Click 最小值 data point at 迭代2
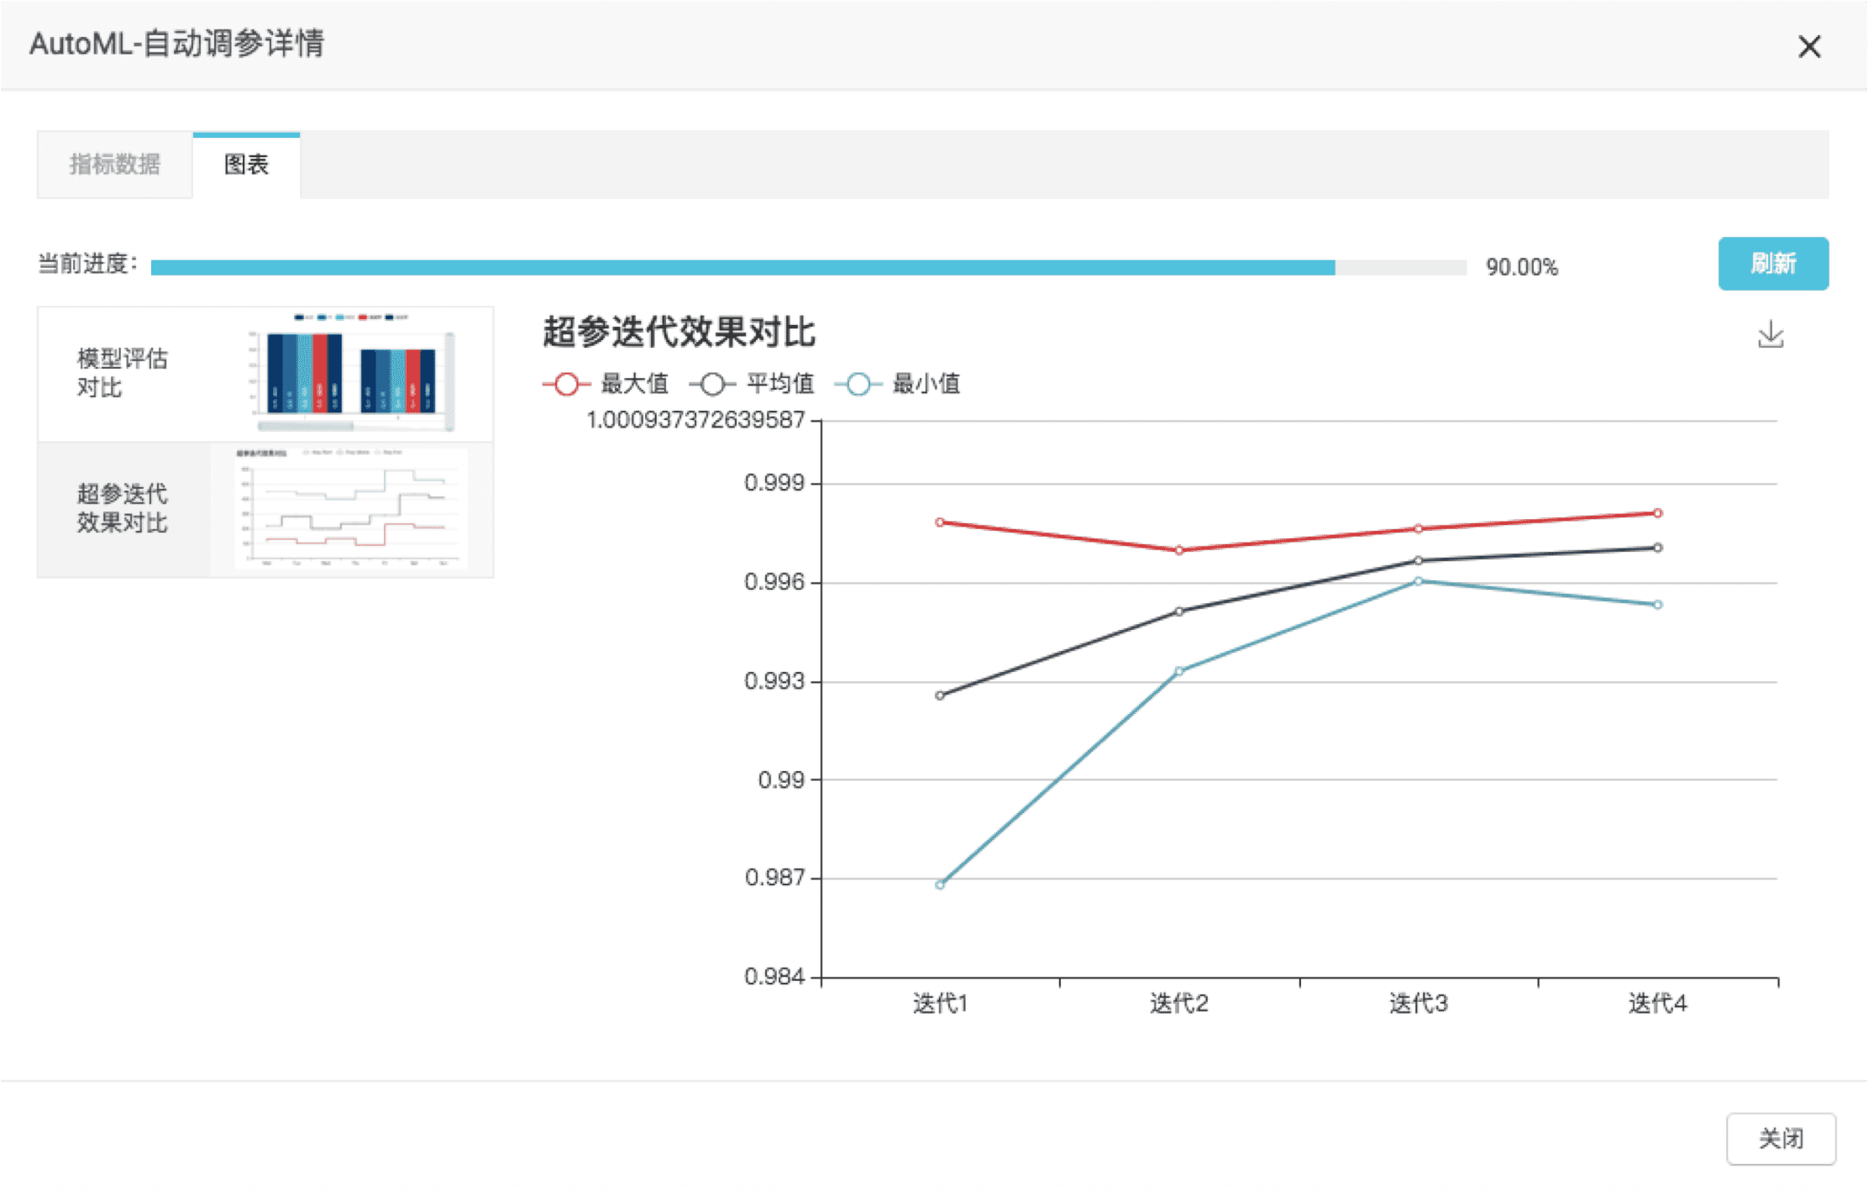The image size is (1868, 1191). (1179, 671)
